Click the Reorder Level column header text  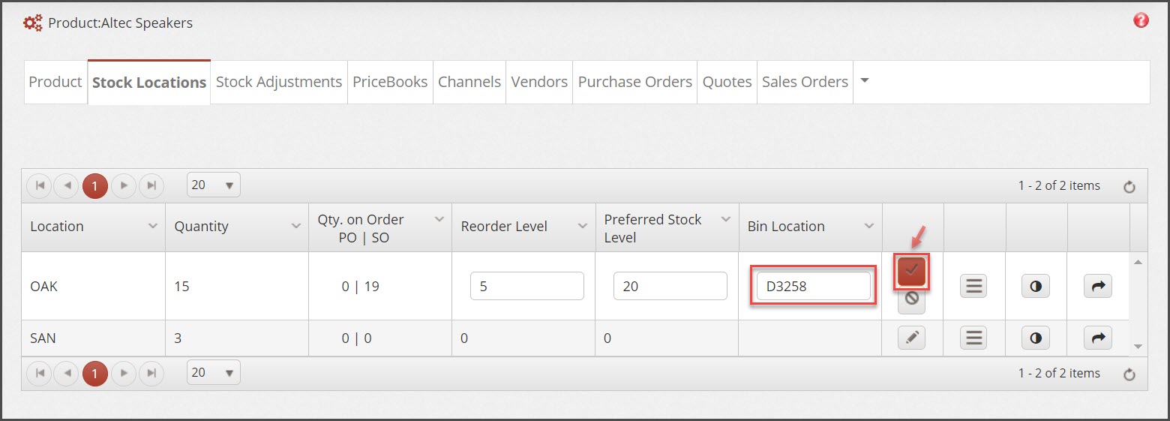tap(504, 227)
